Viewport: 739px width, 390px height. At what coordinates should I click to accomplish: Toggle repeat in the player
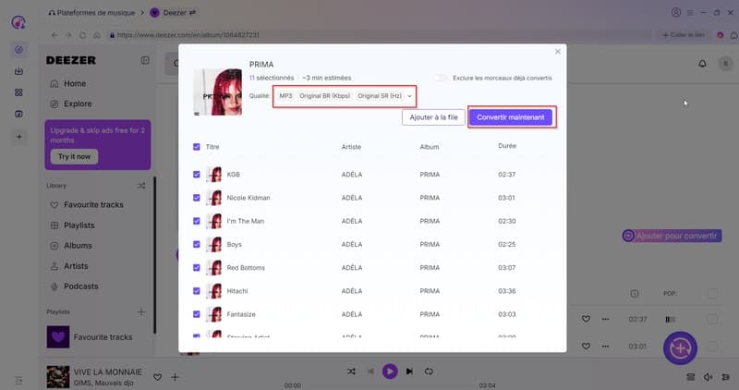coord(429,372)
